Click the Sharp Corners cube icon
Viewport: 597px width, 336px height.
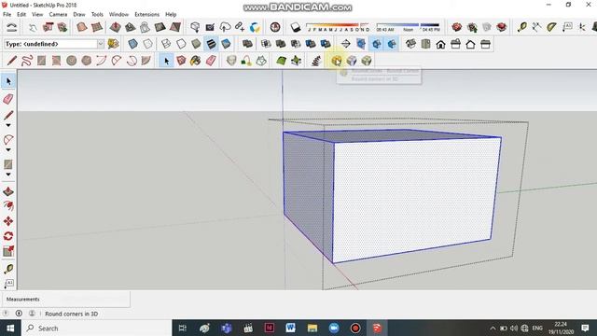(352, 61)
